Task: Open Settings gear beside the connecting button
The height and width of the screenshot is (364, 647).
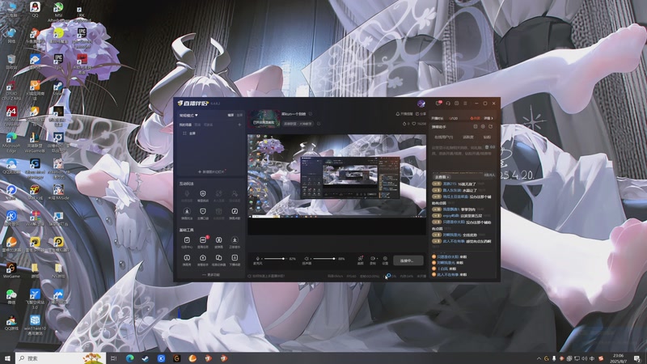Action: (385, 259)
